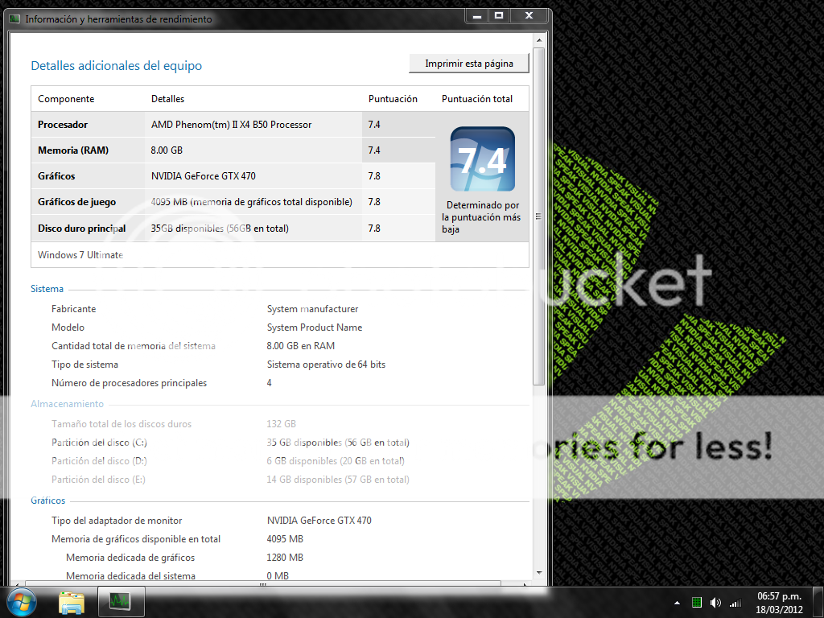Click the Procesador row label
824x618 pixels.
pos(63,125)
